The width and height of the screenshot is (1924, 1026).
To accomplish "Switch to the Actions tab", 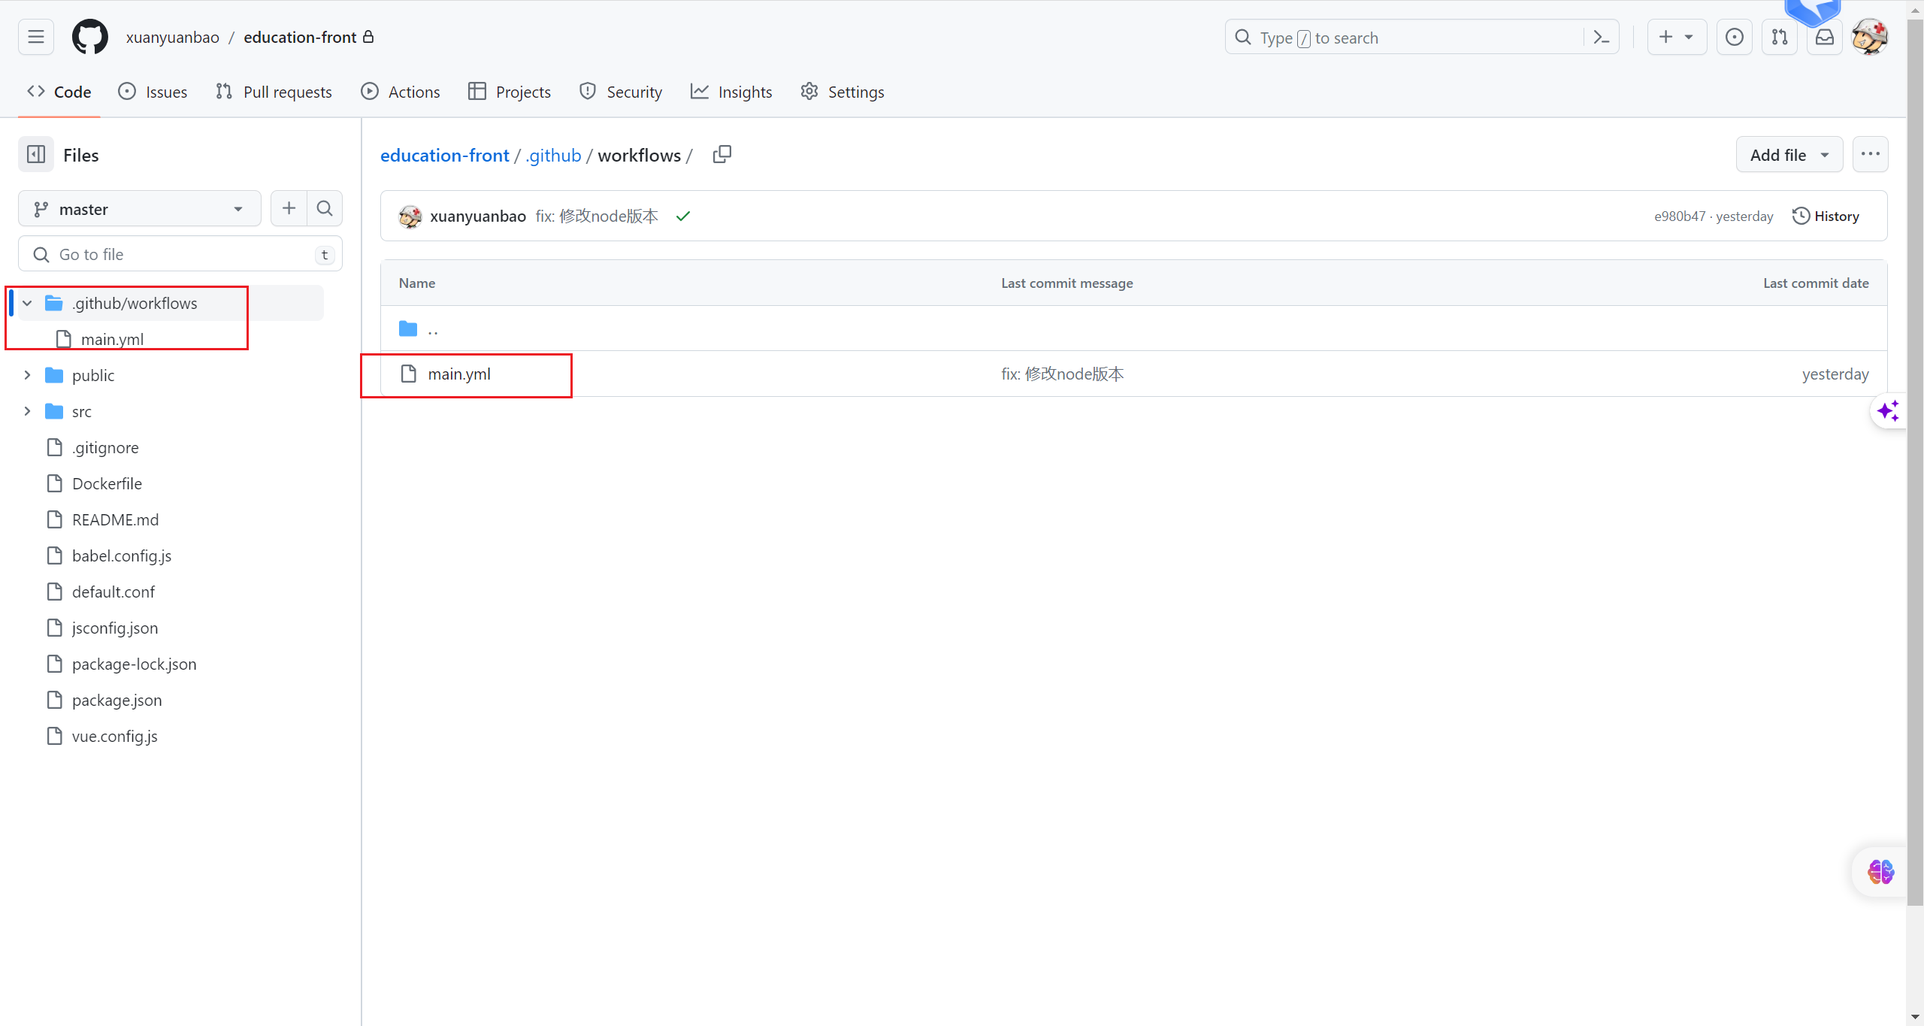I will 401,92.
